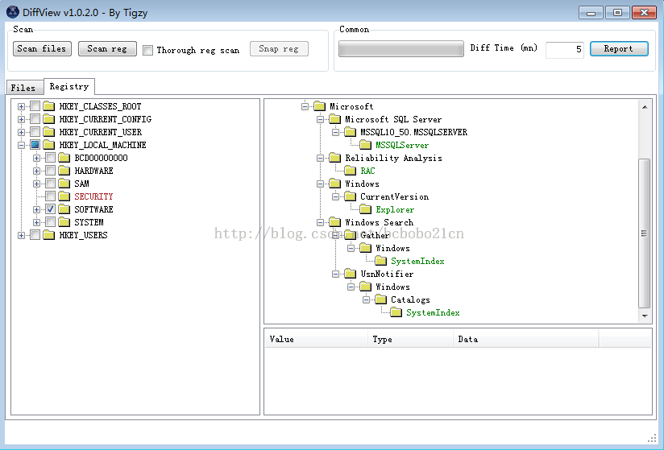Click the HKEY_CURRENT_CONFIG folder icon
Viewport: 664px width, 450px height.
point(48,119)
